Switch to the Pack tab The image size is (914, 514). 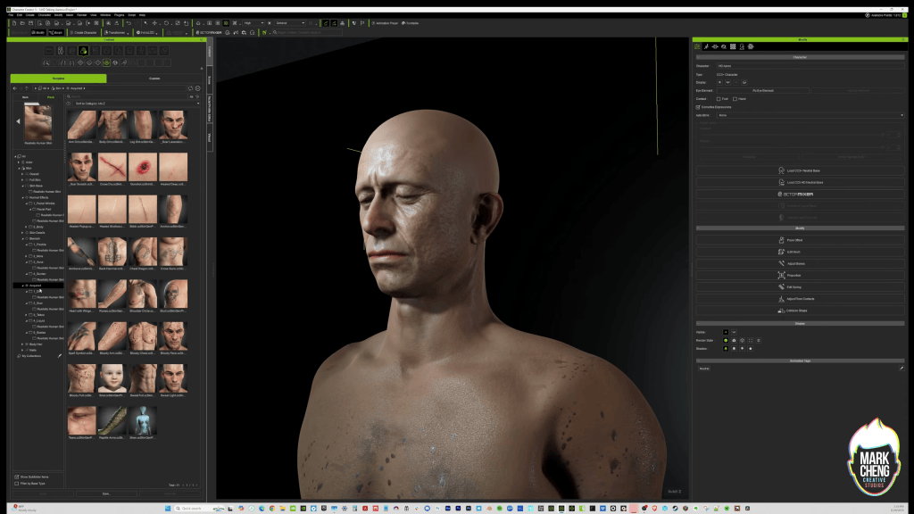pos(51,96)
